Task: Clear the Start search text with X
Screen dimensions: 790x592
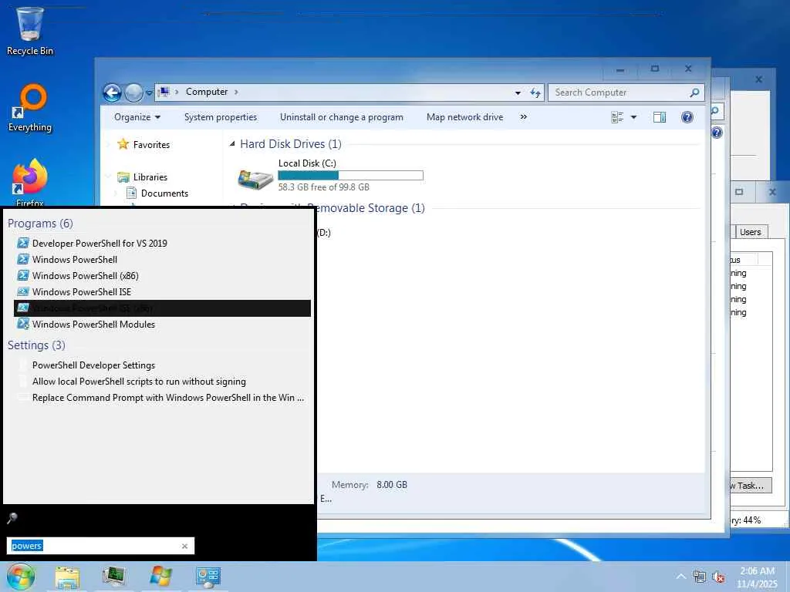Action: [185, 547]
